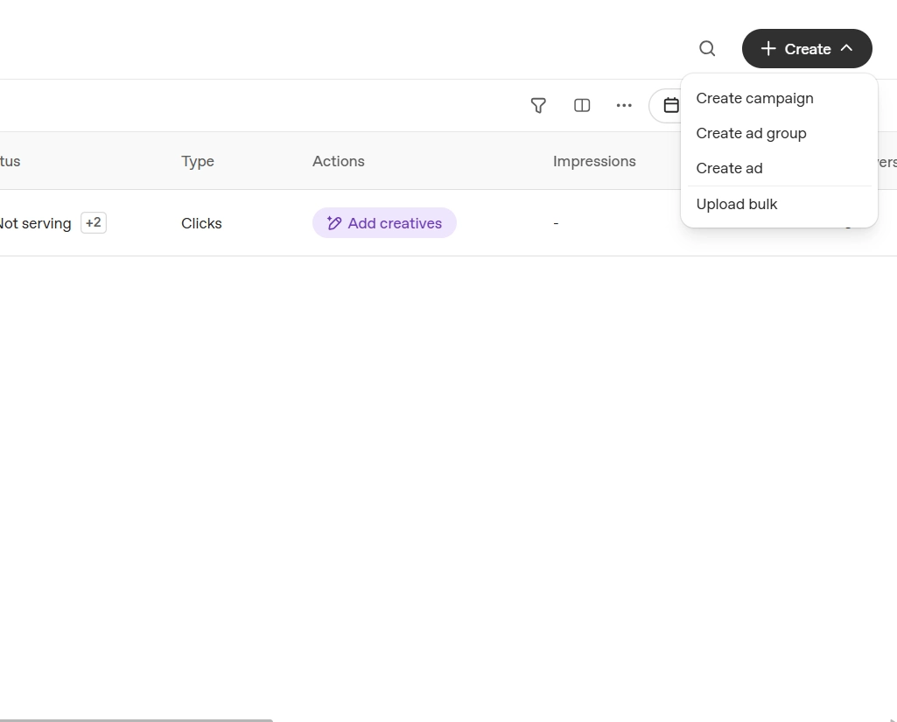This screenshot has width=897, height=722.
Task: Open the calendar date picker
Action: coord(670,105)
